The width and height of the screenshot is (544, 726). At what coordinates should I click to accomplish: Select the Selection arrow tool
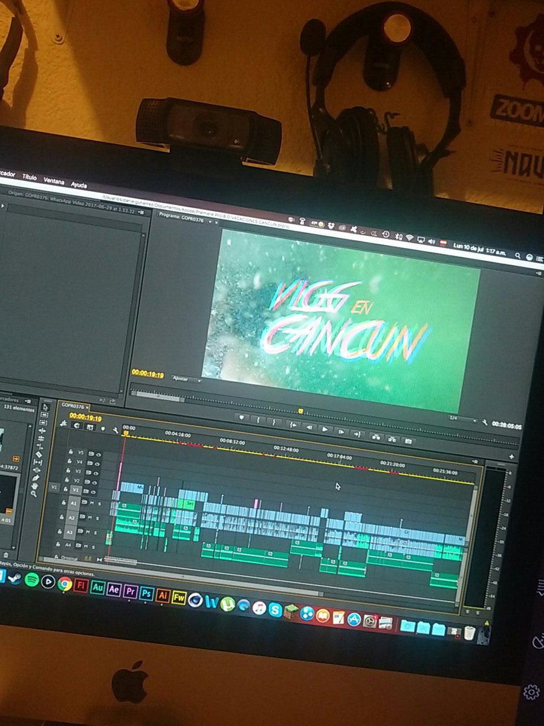click(45, 407)
